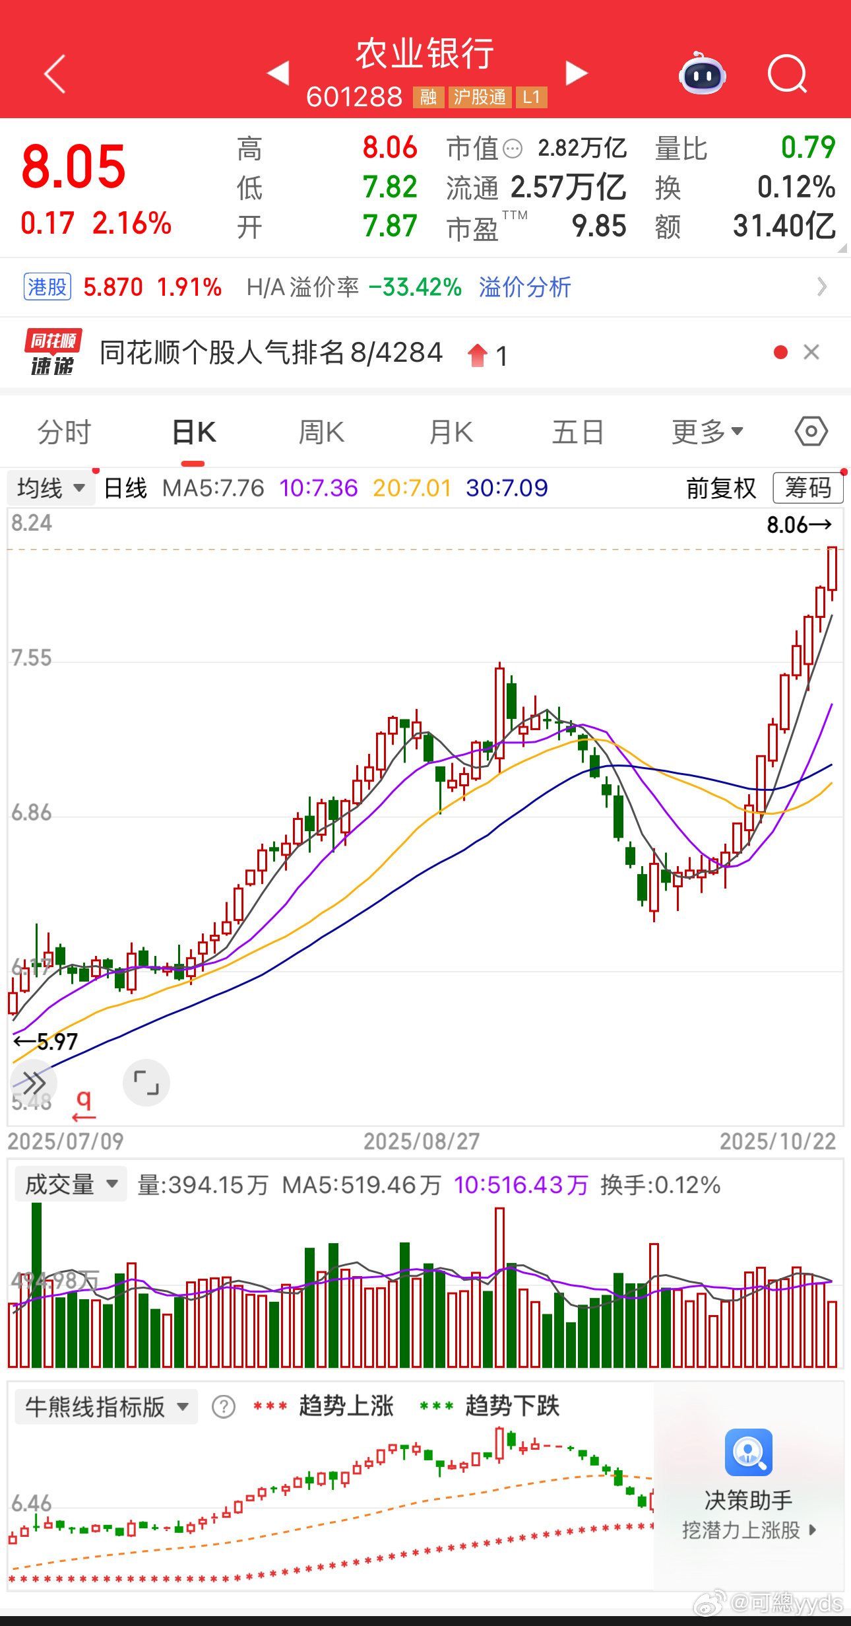The image size is (851, 1626).
Task: Tap the 换手:0.12% label
Action: coord(660,1185)
